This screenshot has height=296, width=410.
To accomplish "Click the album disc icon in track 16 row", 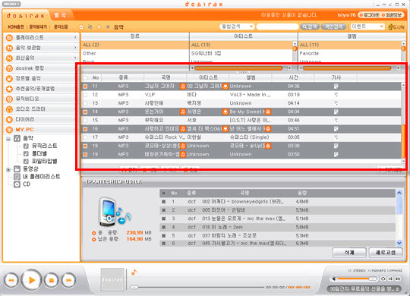I will (x=268, y=129).
